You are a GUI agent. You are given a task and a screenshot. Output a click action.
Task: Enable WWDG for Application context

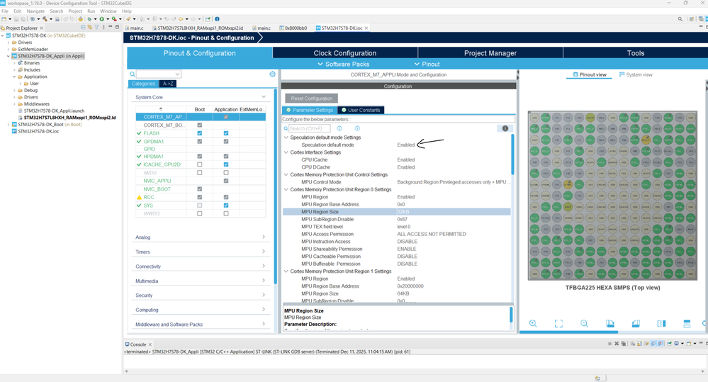pos(226,213)
